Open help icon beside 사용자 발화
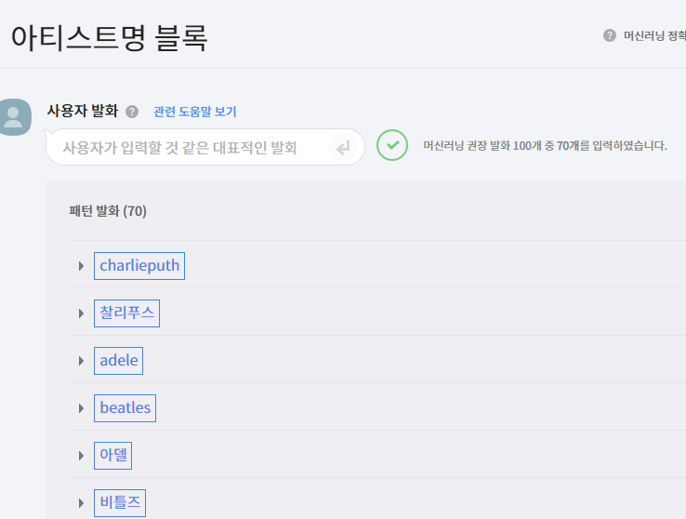The height and width of the screenshot is (519, 686). pos(132,112)
